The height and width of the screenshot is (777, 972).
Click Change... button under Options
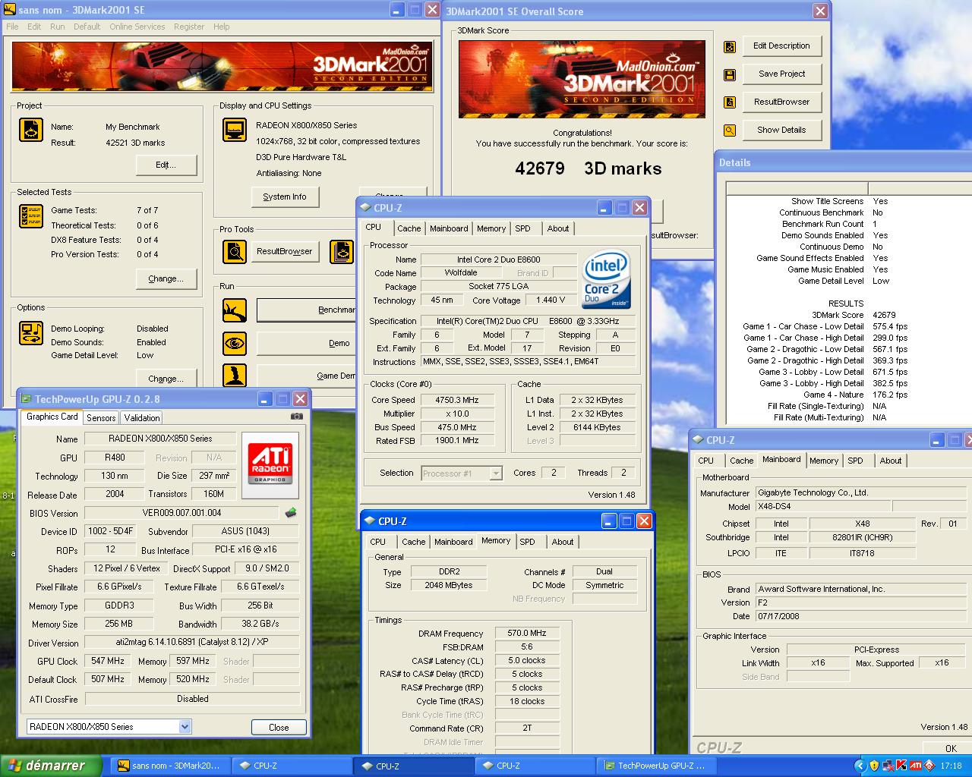pyautogui.click(x=166, y=378)
